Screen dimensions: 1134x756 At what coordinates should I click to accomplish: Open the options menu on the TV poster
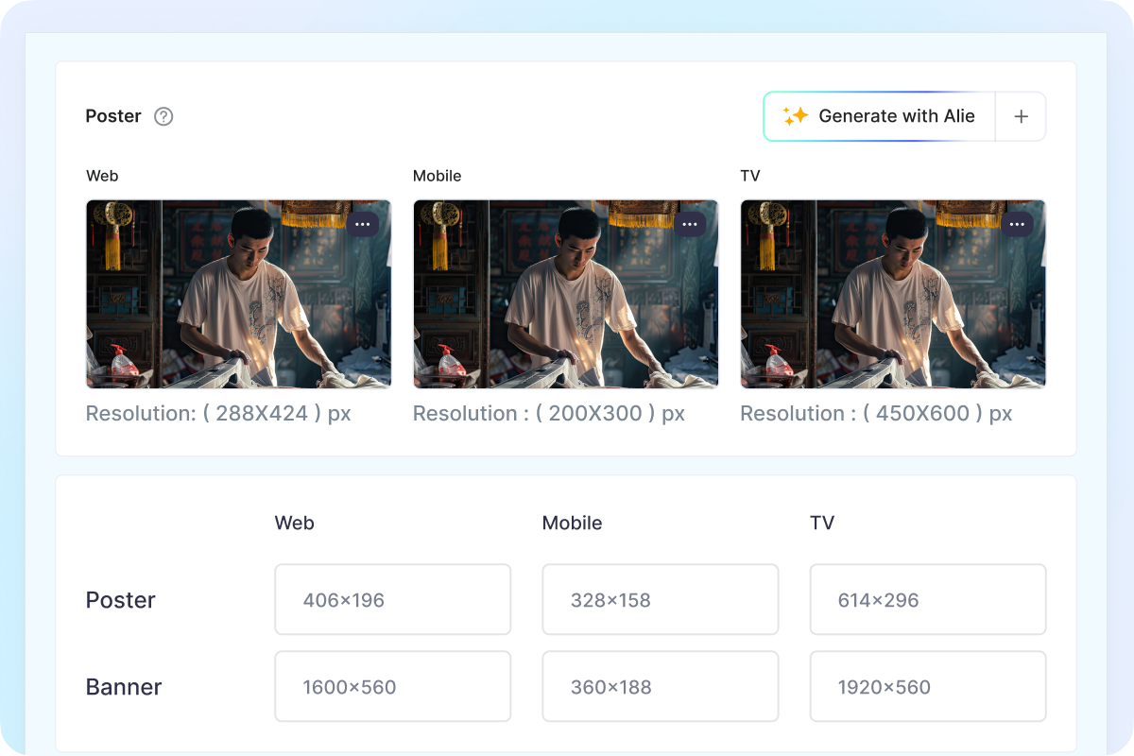tap(1018, 224)
